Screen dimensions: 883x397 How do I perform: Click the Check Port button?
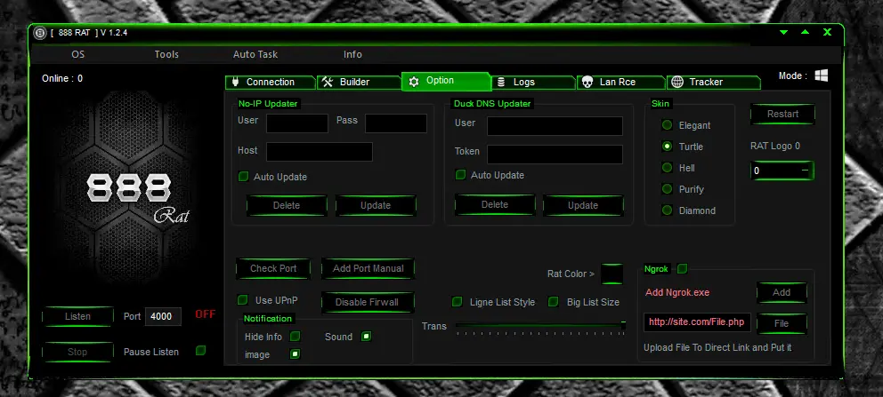coord(273,268)
